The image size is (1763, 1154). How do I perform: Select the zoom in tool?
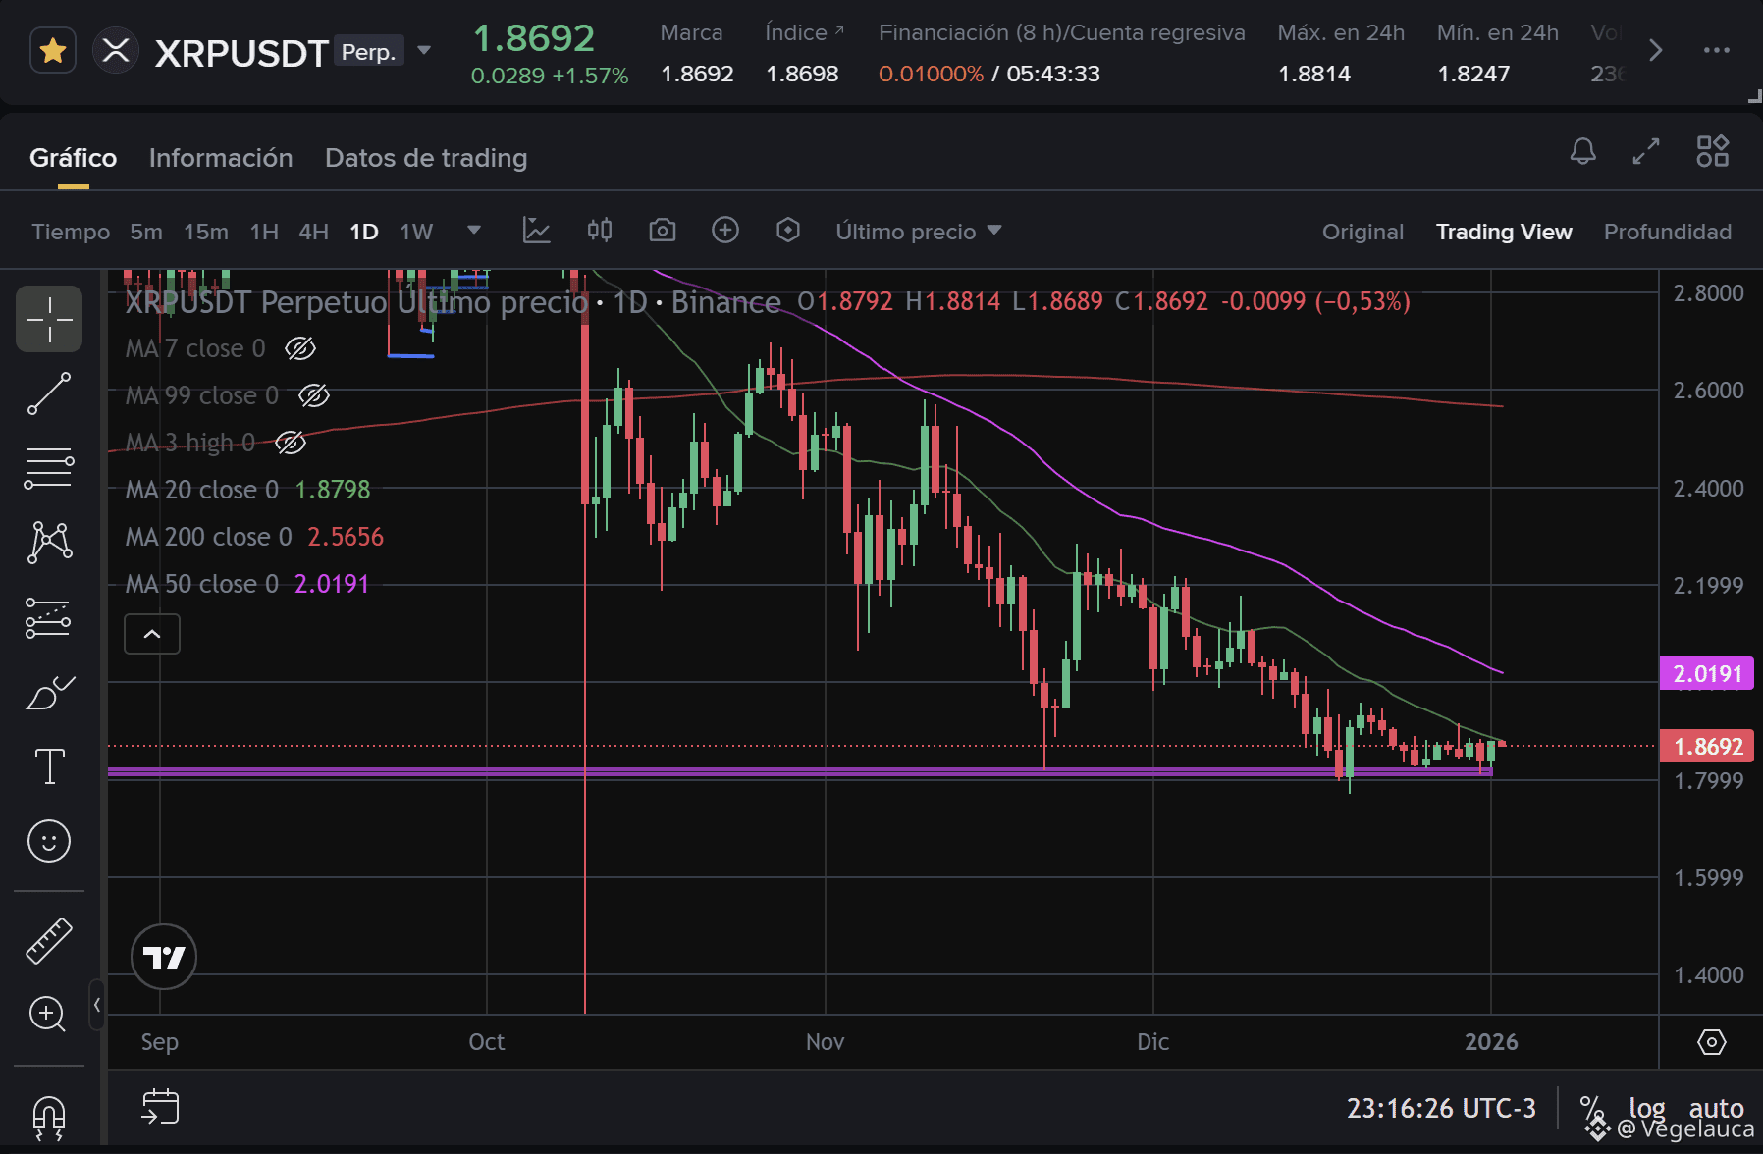[48, 1015]
